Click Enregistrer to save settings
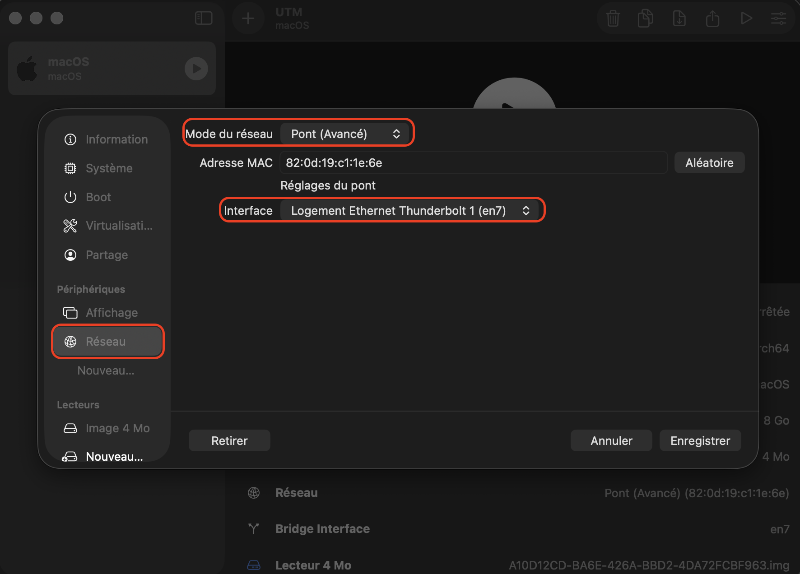The height and width of the screenshot is (574, 800). pos(700,441)
